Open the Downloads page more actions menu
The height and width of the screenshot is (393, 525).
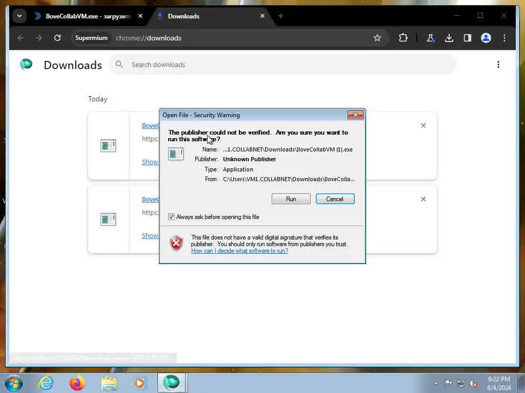(498, 64)
